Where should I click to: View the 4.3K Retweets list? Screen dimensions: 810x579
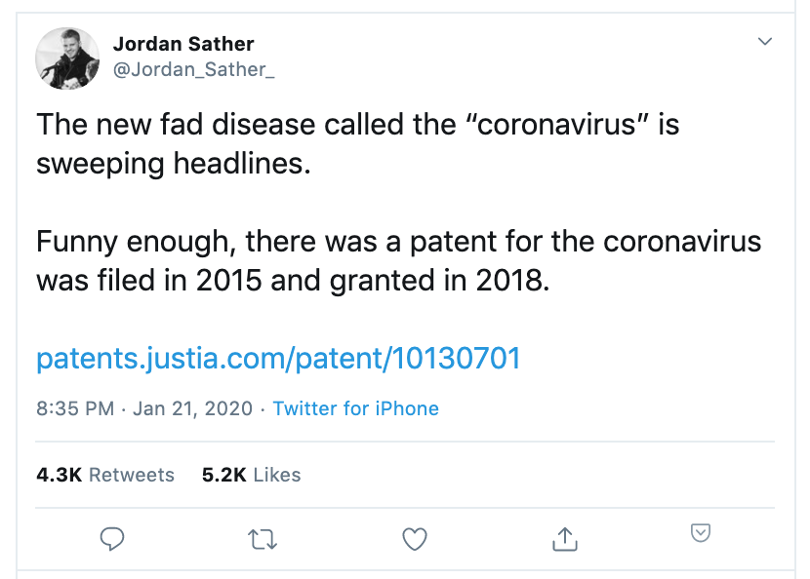tap(105, 475)
